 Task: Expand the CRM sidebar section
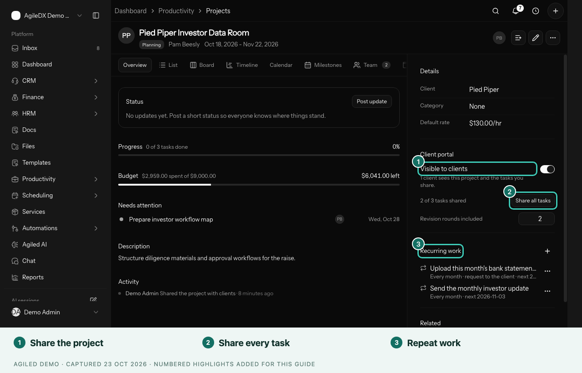[x=55, y=81]
